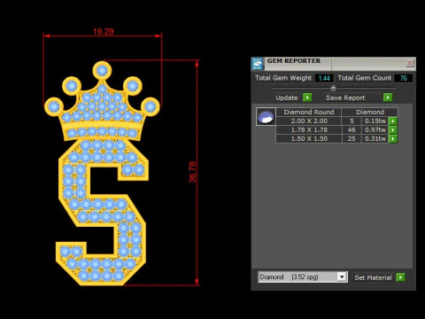Image resolution: width=425 pixels, height=319 pixels.
Task: Select the top center crown gem
Action: click(102, 71)
